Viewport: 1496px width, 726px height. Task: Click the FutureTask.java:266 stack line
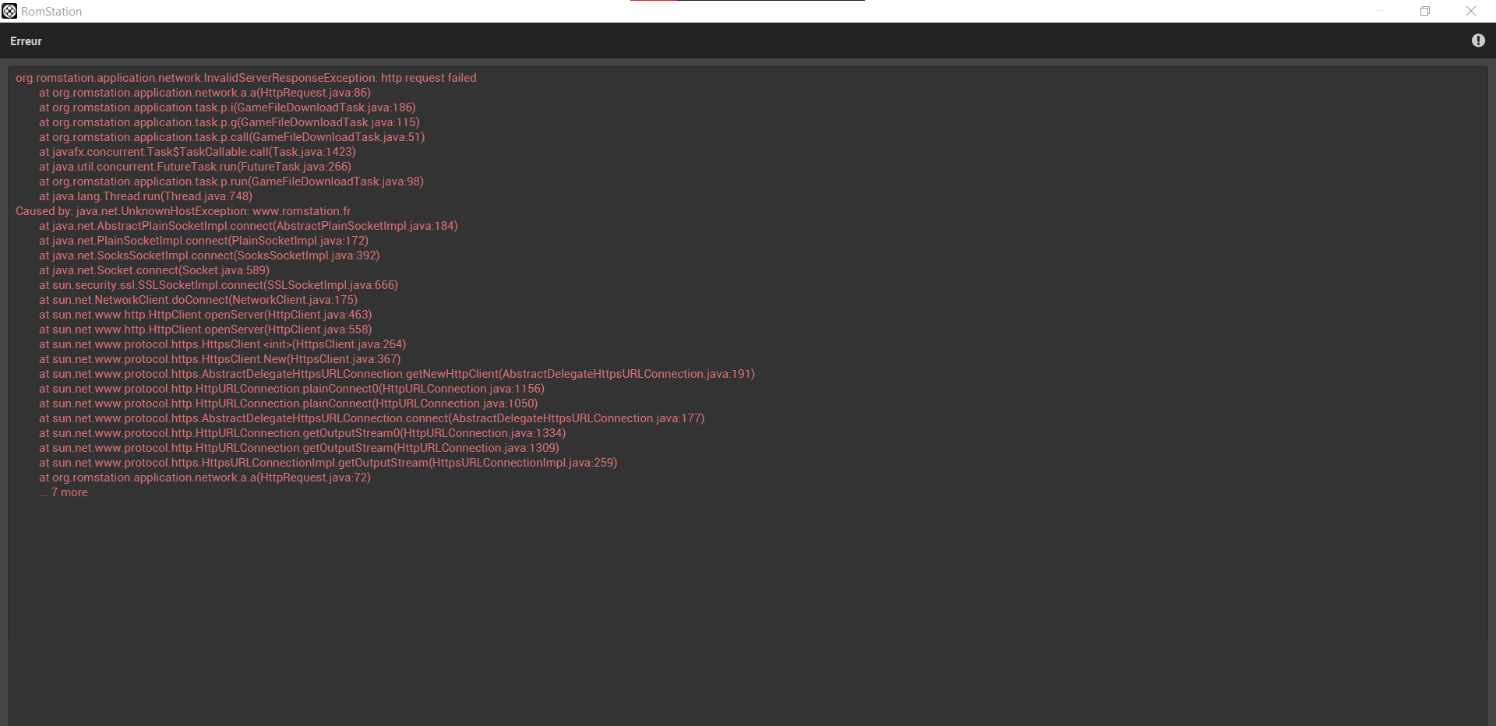click(x=195, y=167)
